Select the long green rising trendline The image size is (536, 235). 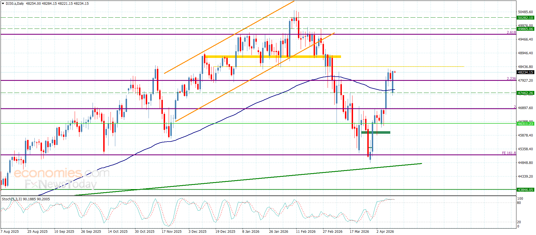click(248, 180)
